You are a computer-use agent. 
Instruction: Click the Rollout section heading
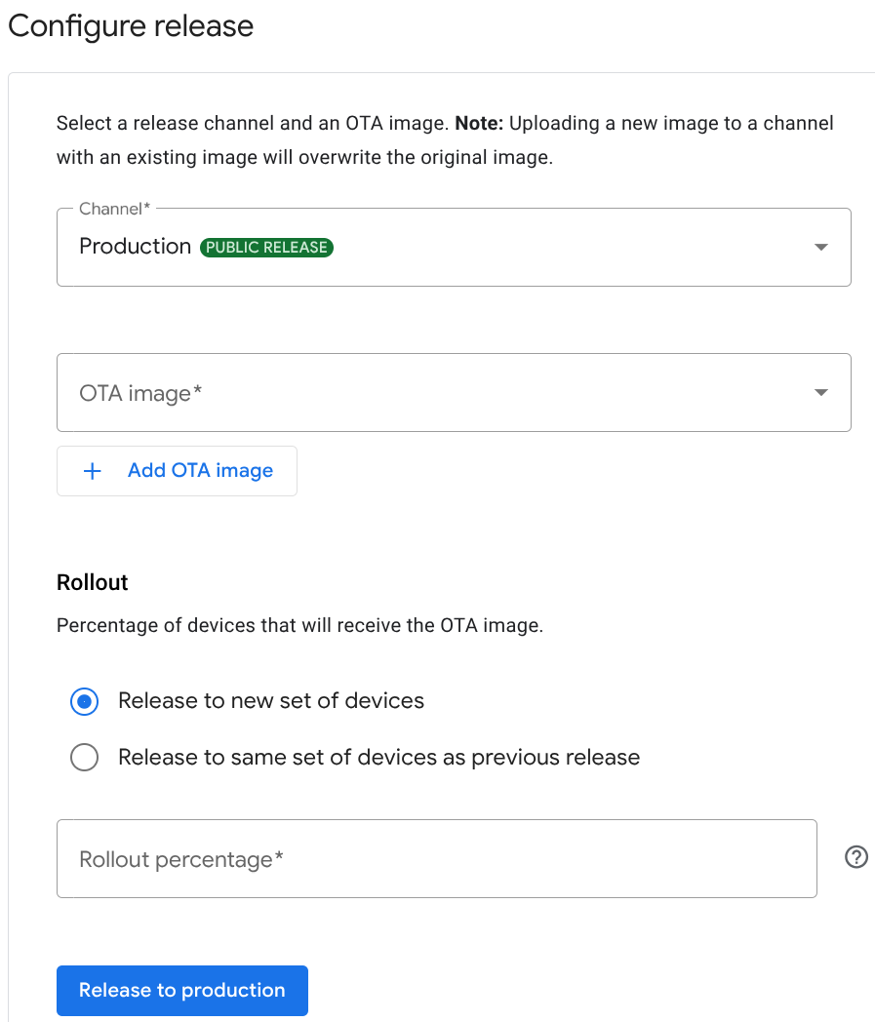93,583
